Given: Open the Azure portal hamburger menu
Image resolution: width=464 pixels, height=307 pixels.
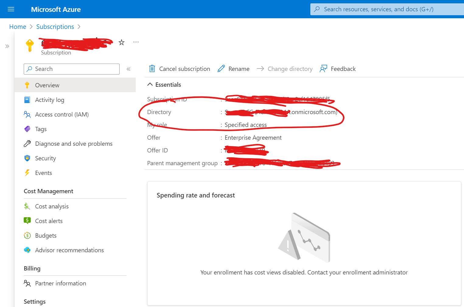Looking at the screenshot, I should point(11,9).
